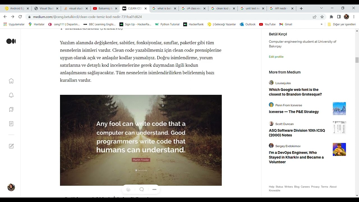Click the Martin Fowler quote image

point(141,140)
